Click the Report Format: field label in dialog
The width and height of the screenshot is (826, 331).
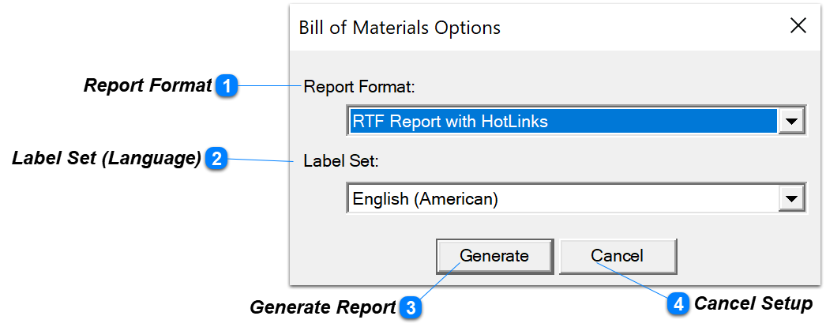360,87
